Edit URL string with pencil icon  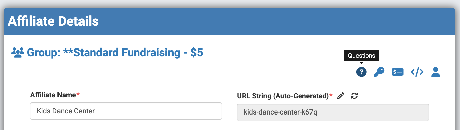point(341,96)
